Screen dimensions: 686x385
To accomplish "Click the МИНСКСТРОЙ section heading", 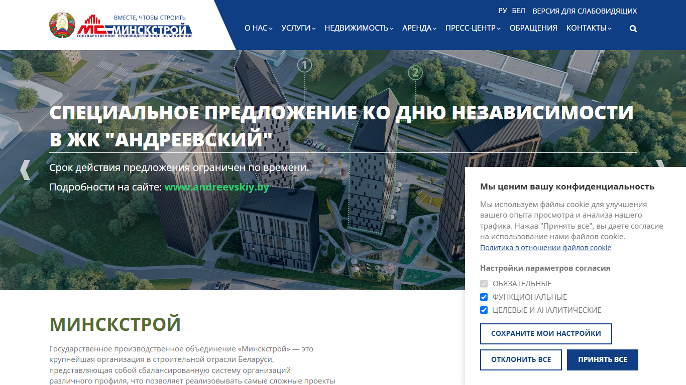I will 115,324.
